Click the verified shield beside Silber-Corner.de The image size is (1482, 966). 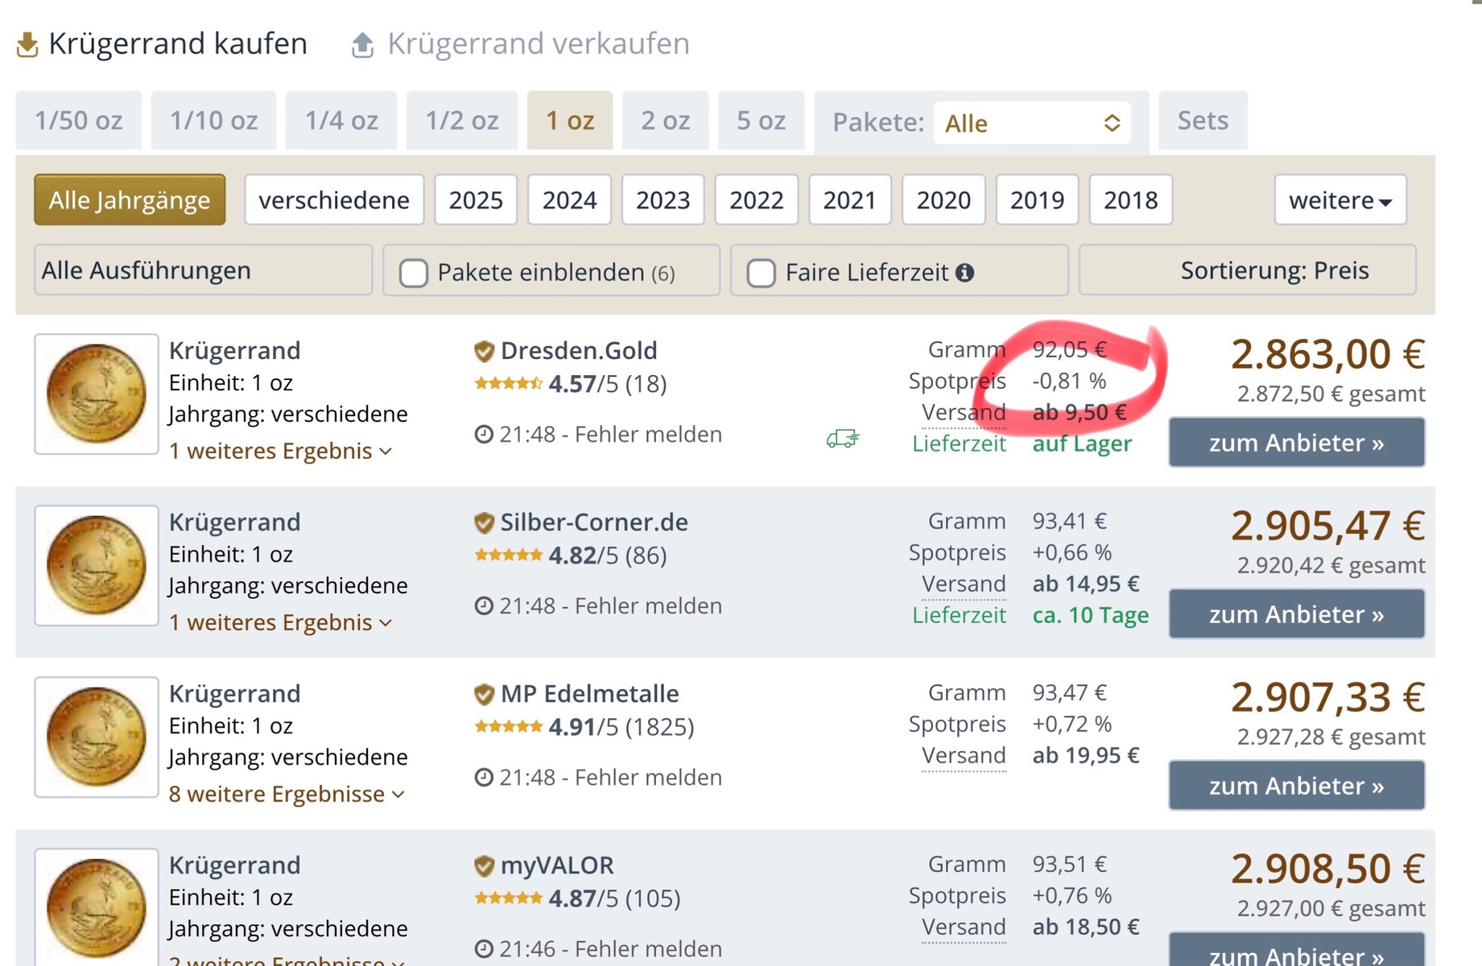[484, 522]
